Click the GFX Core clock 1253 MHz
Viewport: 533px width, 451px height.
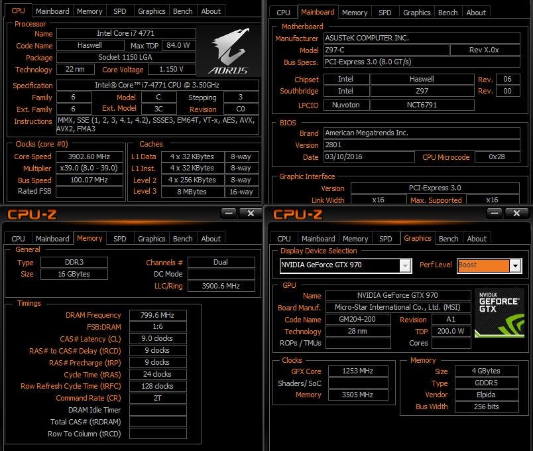[x=358, y=371]
